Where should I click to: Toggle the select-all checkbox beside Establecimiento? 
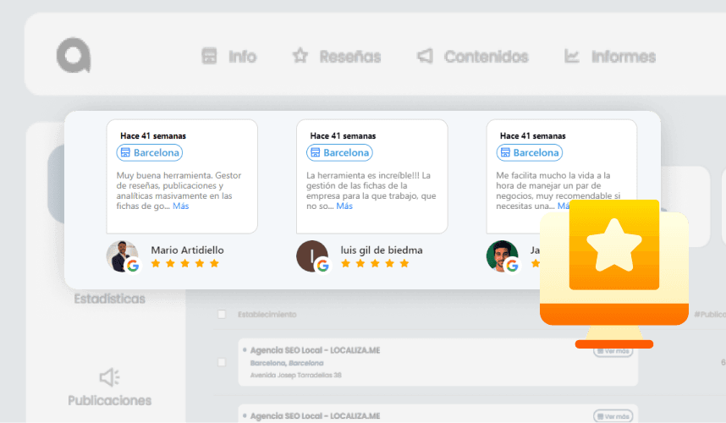222,314
